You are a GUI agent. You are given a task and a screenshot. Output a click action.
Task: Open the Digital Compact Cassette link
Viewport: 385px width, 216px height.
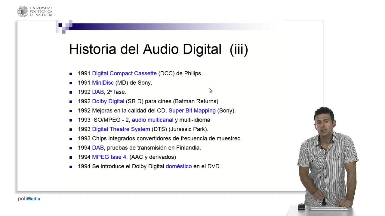point(124,73)
